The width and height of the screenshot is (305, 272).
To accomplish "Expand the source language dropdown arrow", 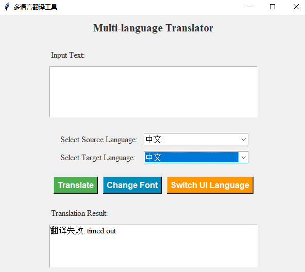I will click(244, 139).
